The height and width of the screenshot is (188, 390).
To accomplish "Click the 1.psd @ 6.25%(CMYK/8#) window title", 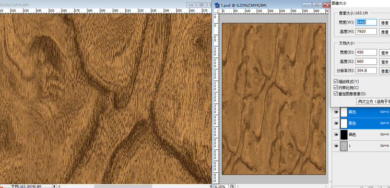I will coord(244,5).
